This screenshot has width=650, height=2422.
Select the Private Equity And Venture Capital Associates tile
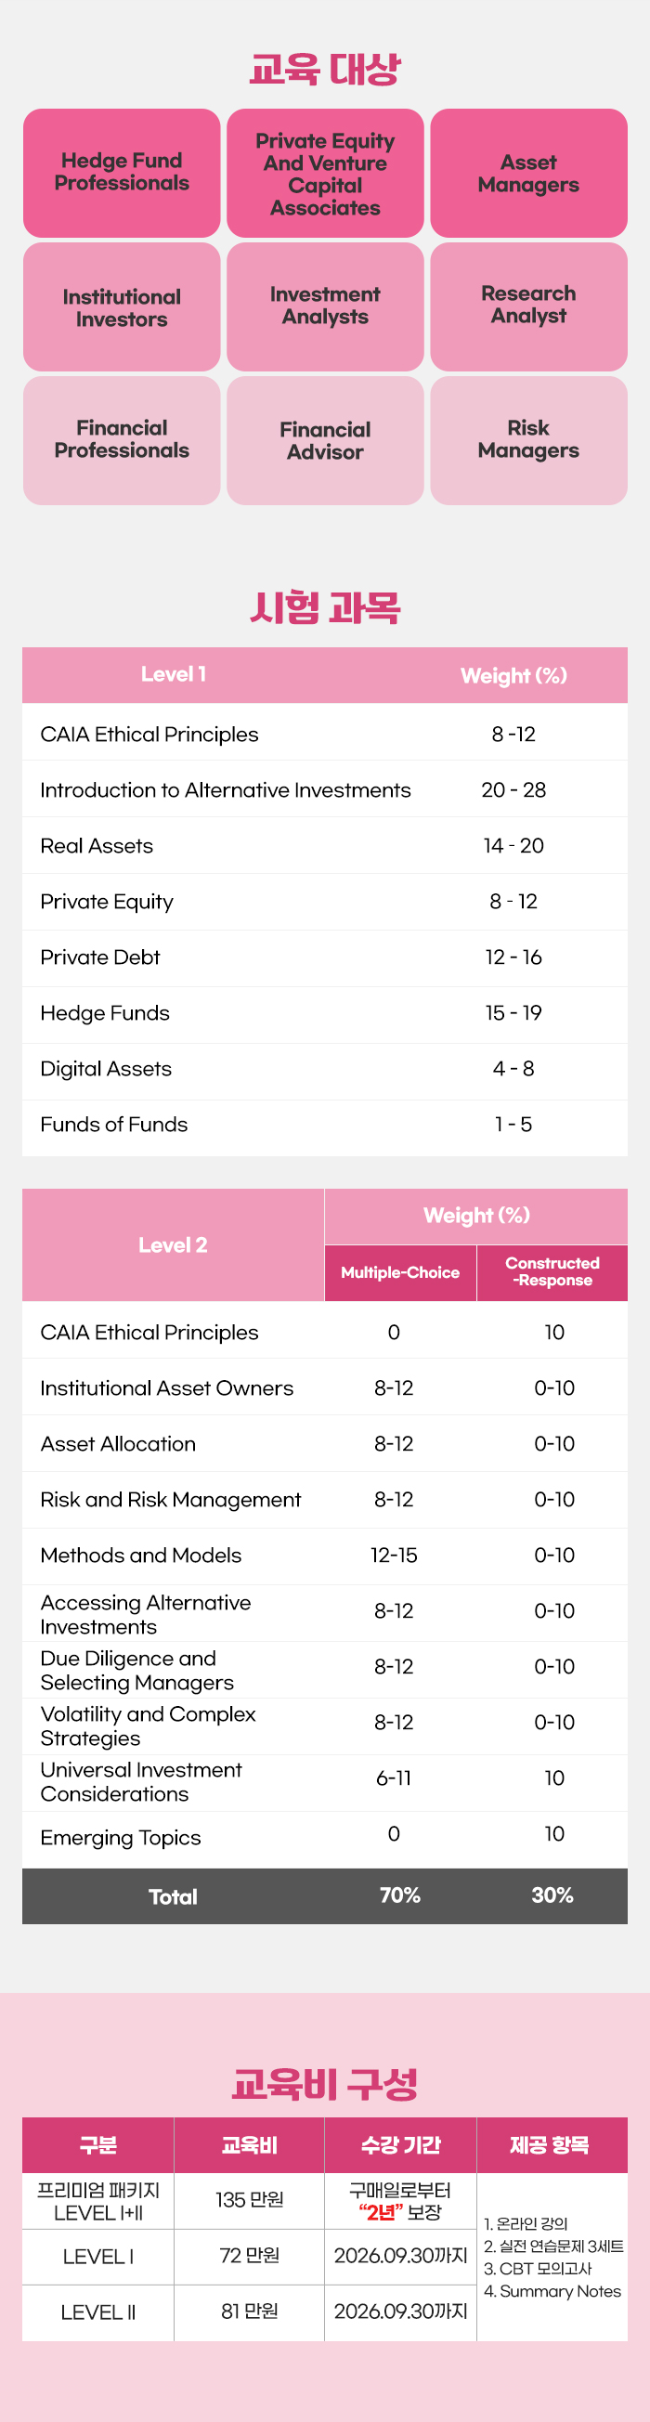click(x=324, y=173)
